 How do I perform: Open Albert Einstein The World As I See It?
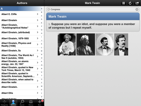tap(20, 57)
